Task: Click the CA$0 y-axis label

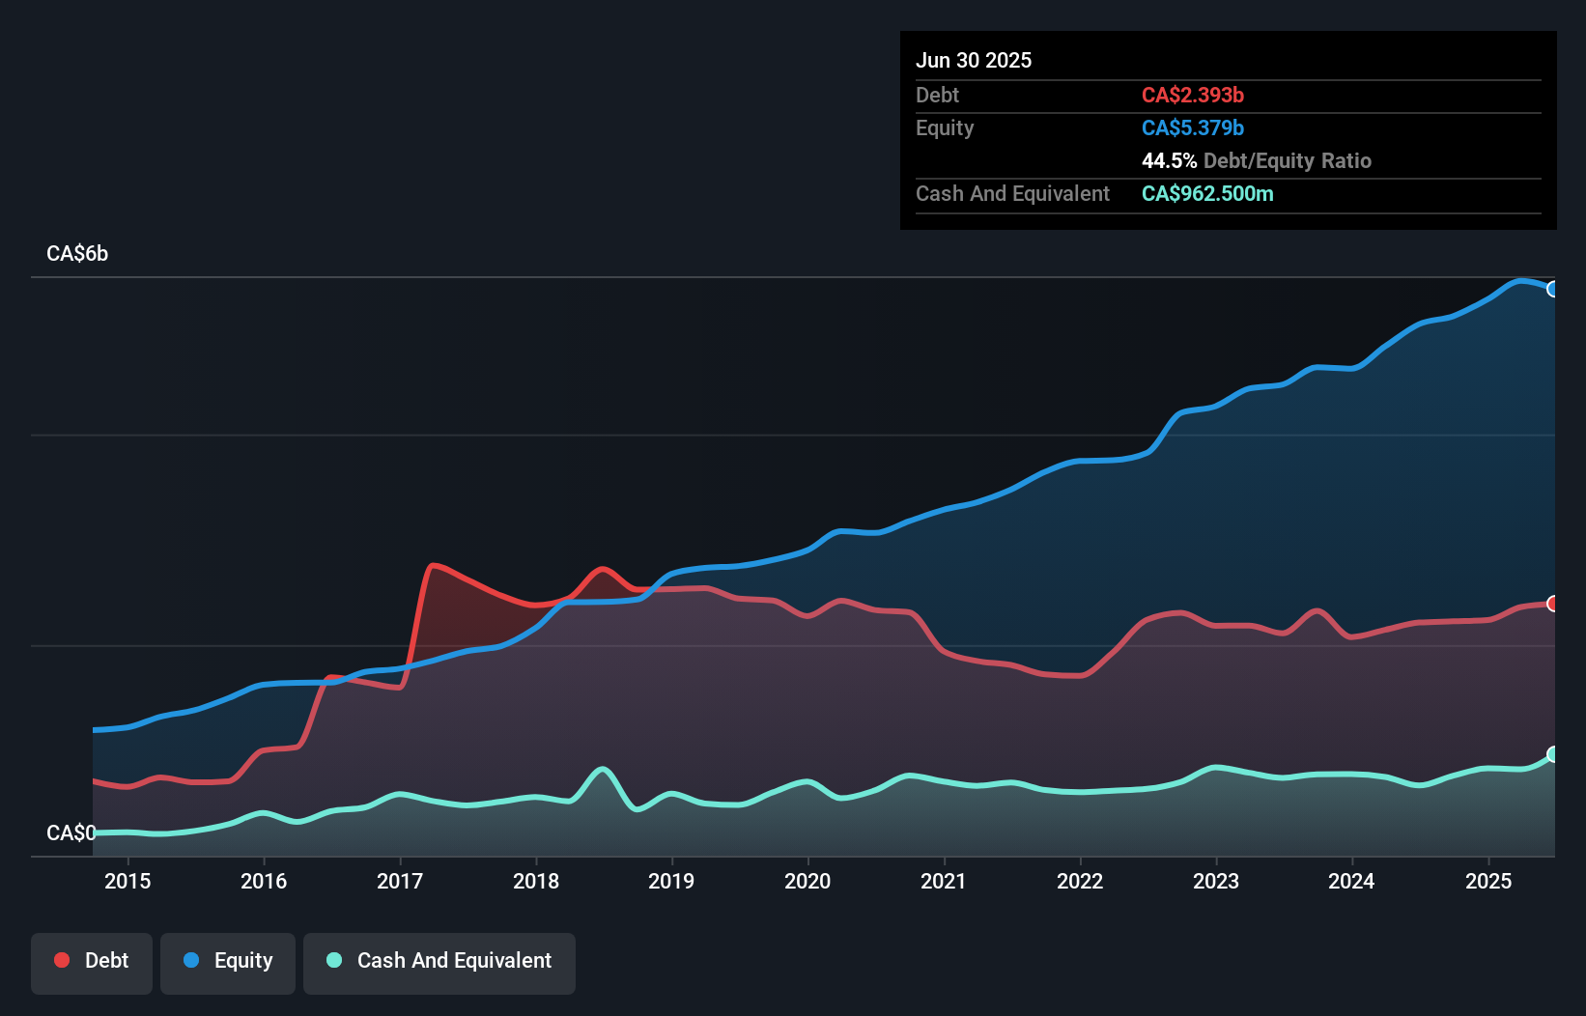Action: [x=71, y=833]
